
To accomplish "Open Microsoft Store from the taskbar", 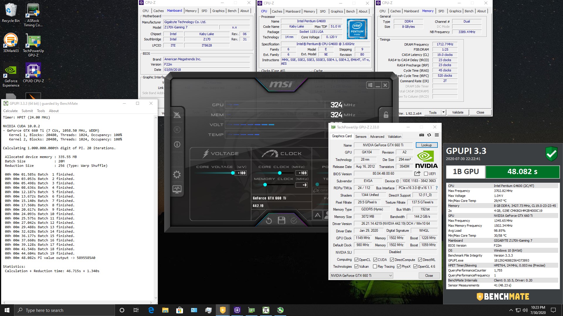I will tap(179, 310).
